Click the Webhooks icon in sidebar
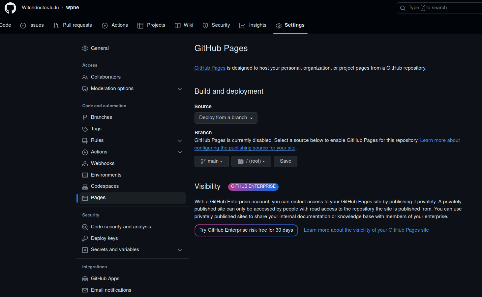 [x=85, y=164]
